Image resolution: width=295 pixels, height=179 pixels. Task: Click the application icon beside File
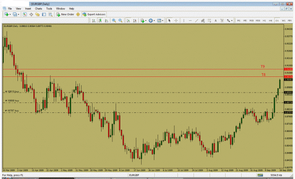pos(5,9)
